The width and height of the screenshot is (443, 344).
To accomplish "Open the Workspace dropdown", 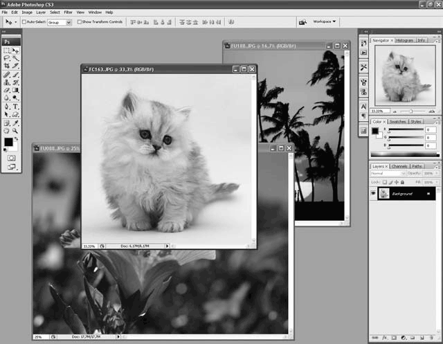I will click(x=325, y=21).
